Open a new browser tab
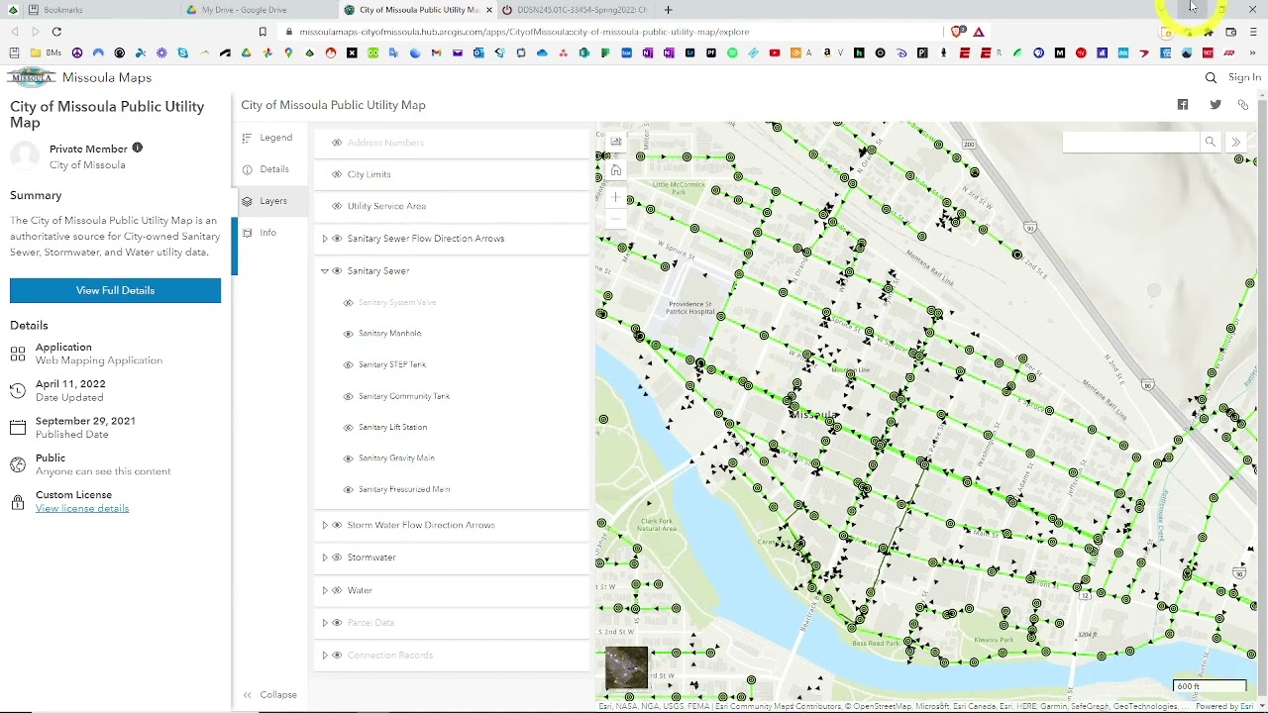The image size is (1268, 713). [668, 10]
